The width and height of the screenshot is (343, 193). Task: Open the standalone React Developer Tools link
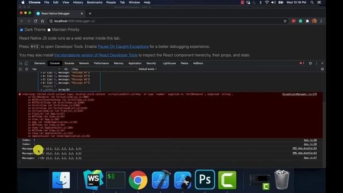click(96, 55)
